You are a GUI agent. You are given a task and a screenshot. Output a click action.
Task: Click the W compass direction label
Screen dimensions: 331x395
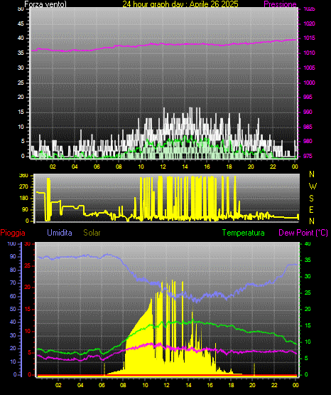coord(313,186)
